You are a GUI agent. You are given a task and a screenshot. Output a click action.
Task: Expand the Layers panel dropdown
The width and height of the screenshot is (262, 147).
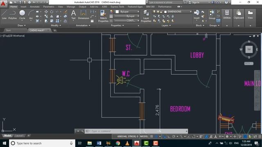click(166, 25)
